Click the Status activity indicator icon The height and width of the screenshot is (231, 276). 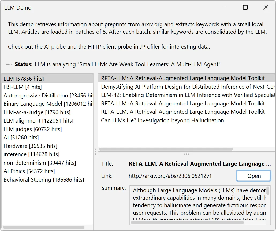point(9,64)
